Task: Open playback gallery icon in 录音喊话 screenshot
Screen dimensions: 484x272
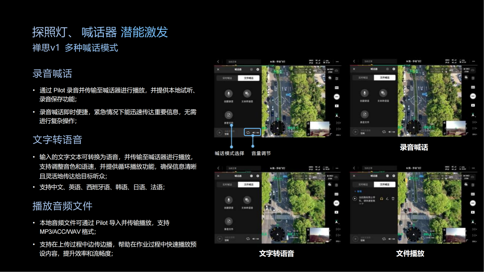Action: 473,105
